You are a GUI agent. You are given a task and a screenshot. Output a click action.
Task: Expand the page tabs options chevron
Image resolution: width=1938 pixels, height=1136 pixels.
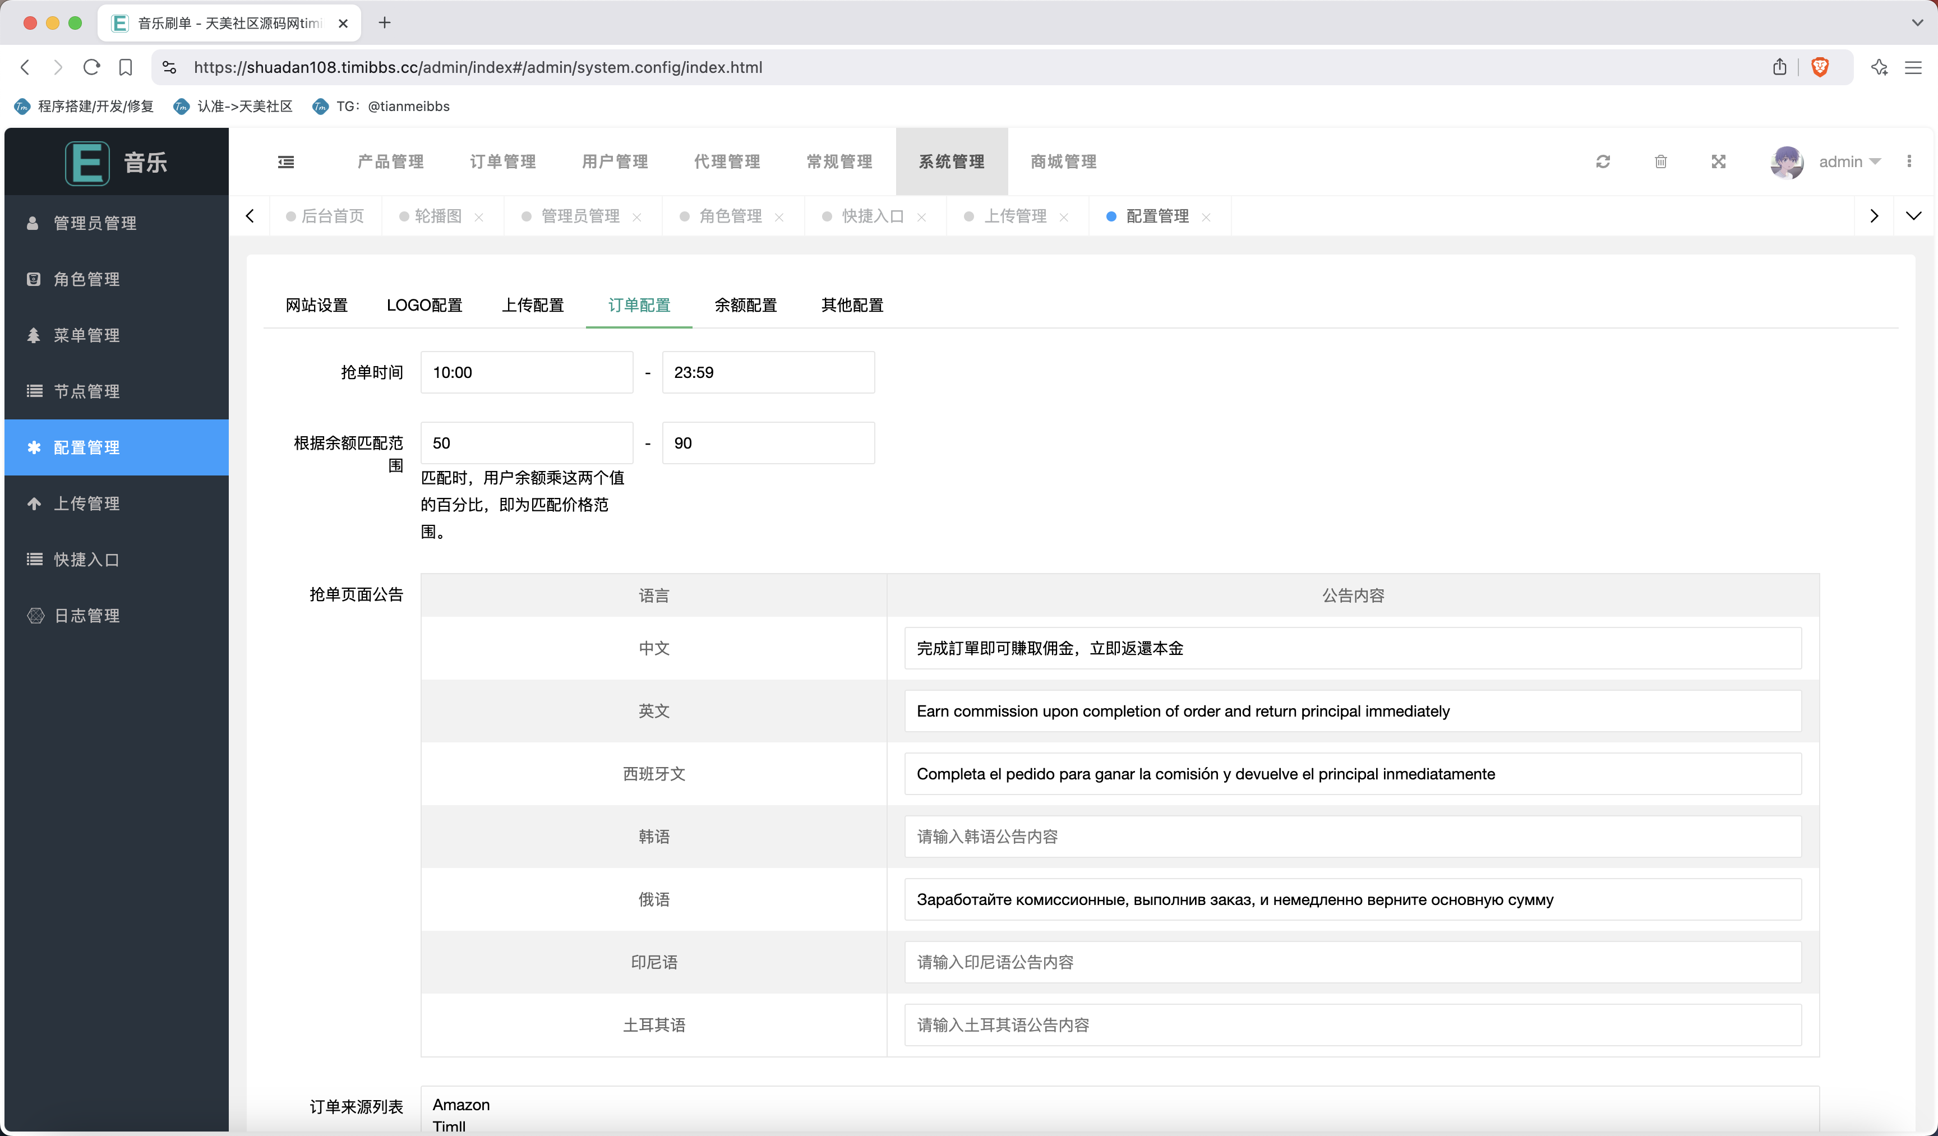coord(1914,216)
